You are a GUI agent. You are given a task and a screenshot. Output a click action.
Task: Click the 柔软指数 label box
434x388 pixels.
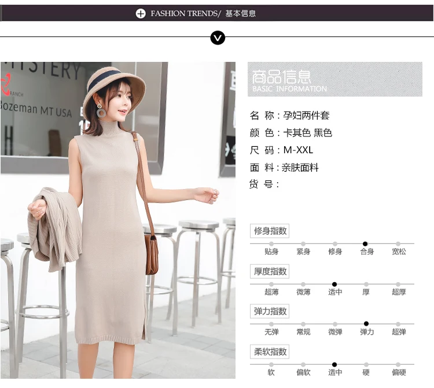pyautogui.click(x=270, y=352)
